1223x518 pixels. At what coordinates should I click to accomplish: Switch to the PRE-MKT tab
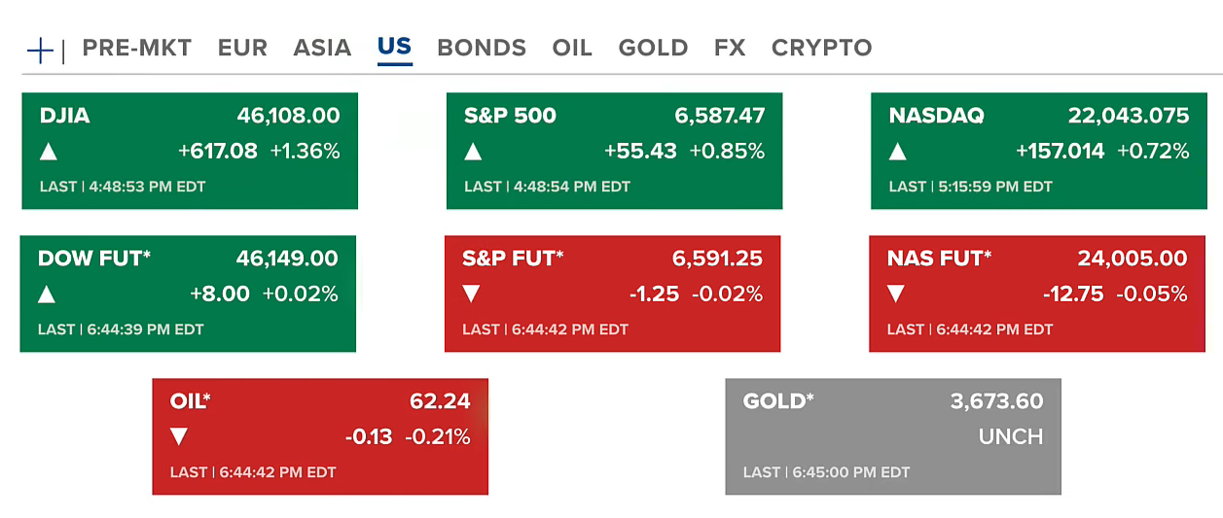[137, 48]
